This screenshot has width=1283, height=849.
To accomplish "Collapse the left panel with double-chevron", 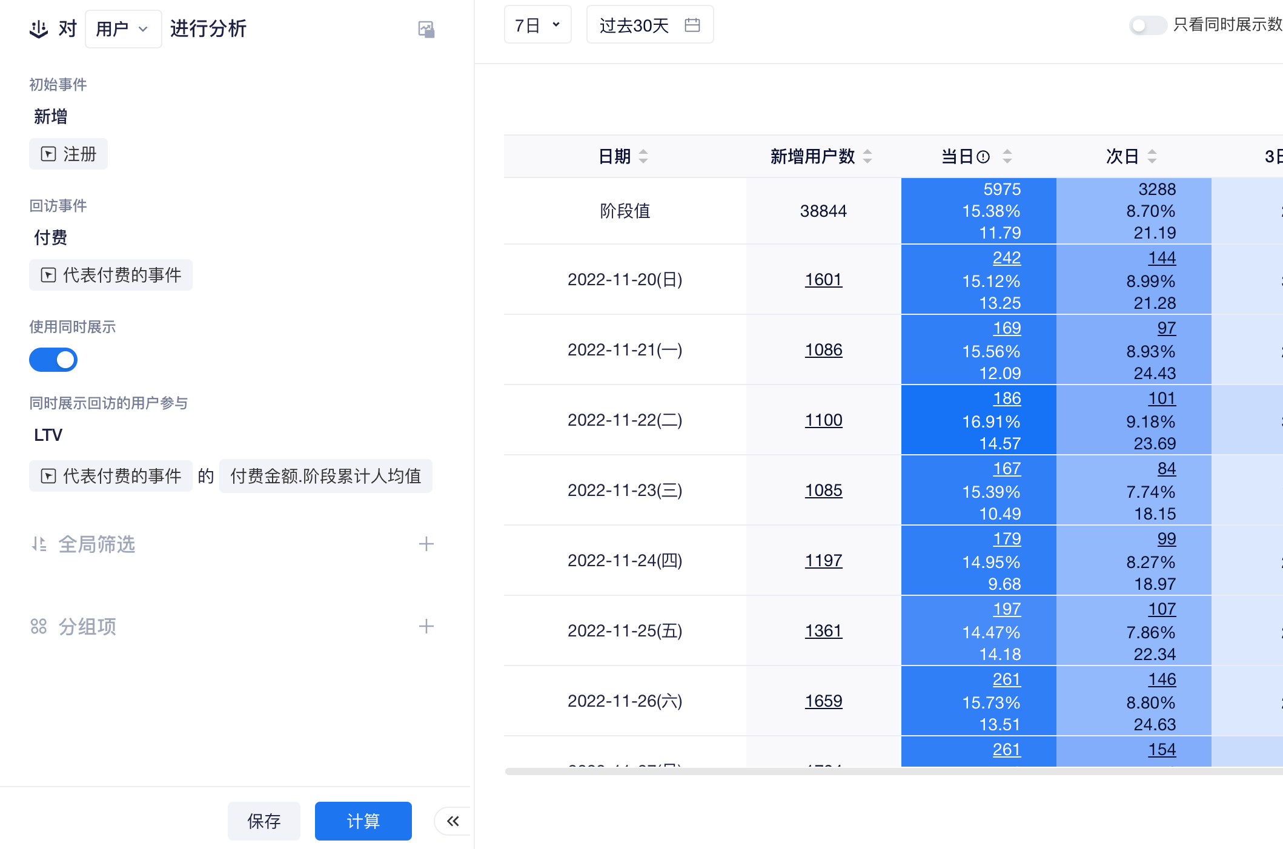I will click(x=453, y=821).
